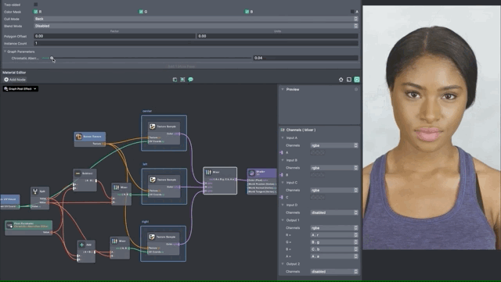Screen dimensions: 501x282
Task: Click the green comment bubble toolbar icon
Action: click(x=190, y=80)
